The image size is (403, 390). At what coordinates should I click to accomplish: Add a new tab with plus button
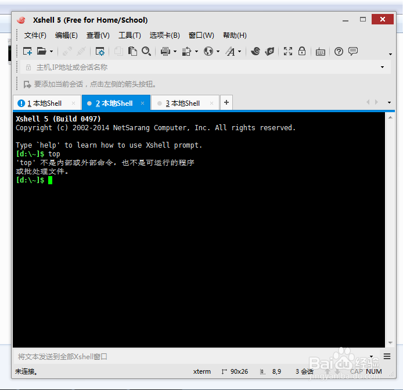pyautogui.click(x=226, y=102)
